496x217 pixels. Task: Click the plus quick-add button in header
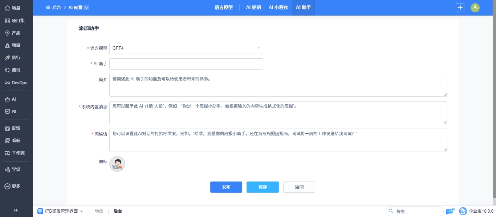[460, 8]
